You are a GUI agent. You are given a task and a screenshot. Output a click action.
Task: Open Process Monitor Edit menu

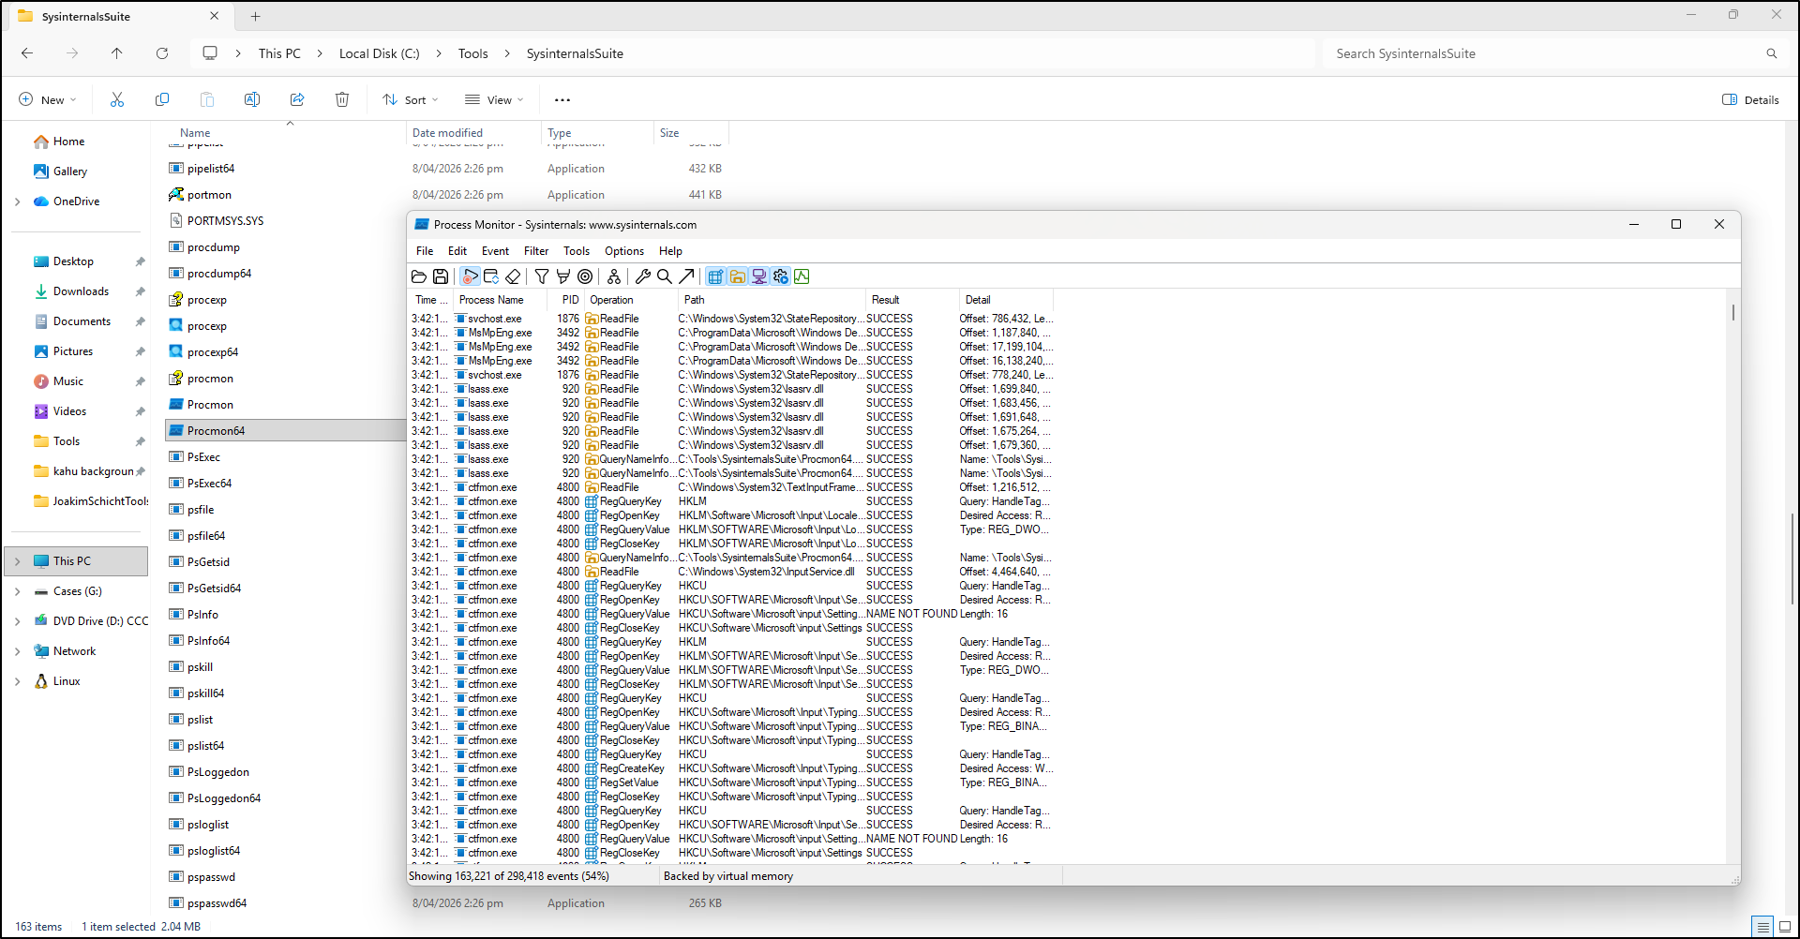tap(457, 251)
